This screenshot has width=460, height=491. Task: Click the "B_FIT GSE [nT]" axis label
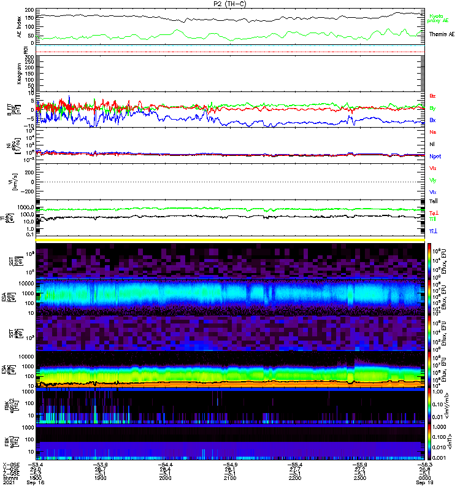click(x=13, y=110)
